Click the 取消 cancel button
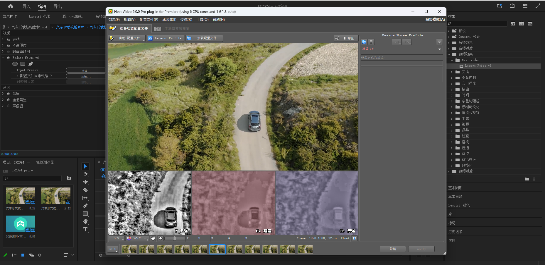 coord(393,249)
